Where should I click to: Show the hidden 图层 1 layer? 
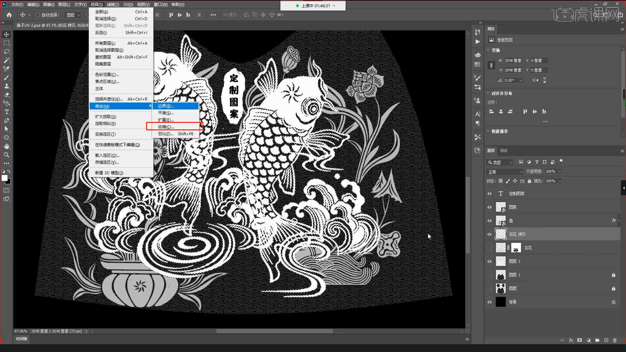tap(489, 275)
